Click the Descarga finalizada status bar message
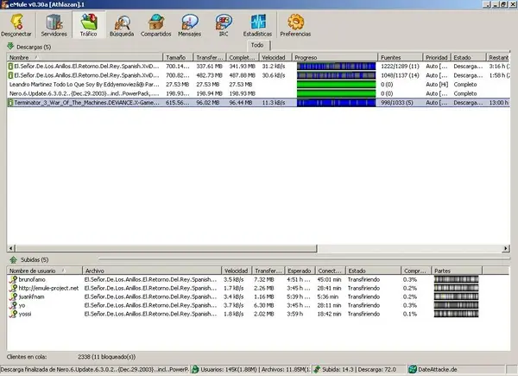The image size is (518, 376). click(x=94, y=369)
